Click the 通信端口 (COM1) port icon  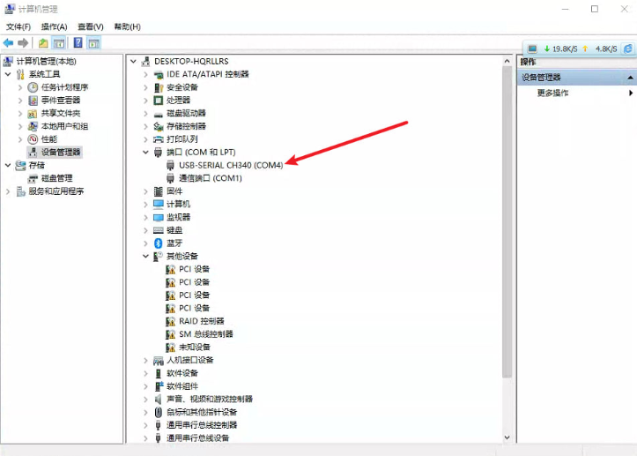tap(171, 178)
